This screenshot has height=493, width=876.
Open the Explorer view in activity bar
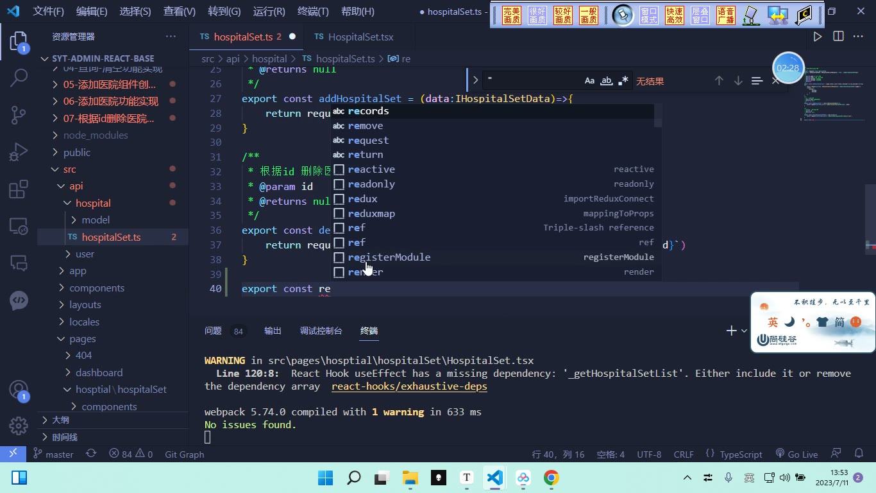(19, 42)
